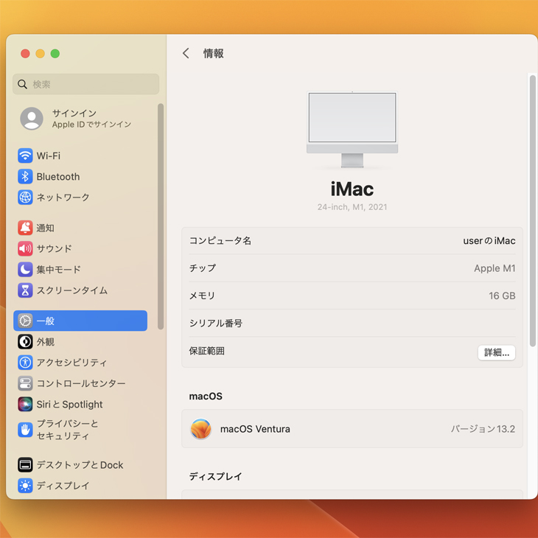
Task: Open サウンド settings label
Action: pyautogui.click(x=55, y=248)
